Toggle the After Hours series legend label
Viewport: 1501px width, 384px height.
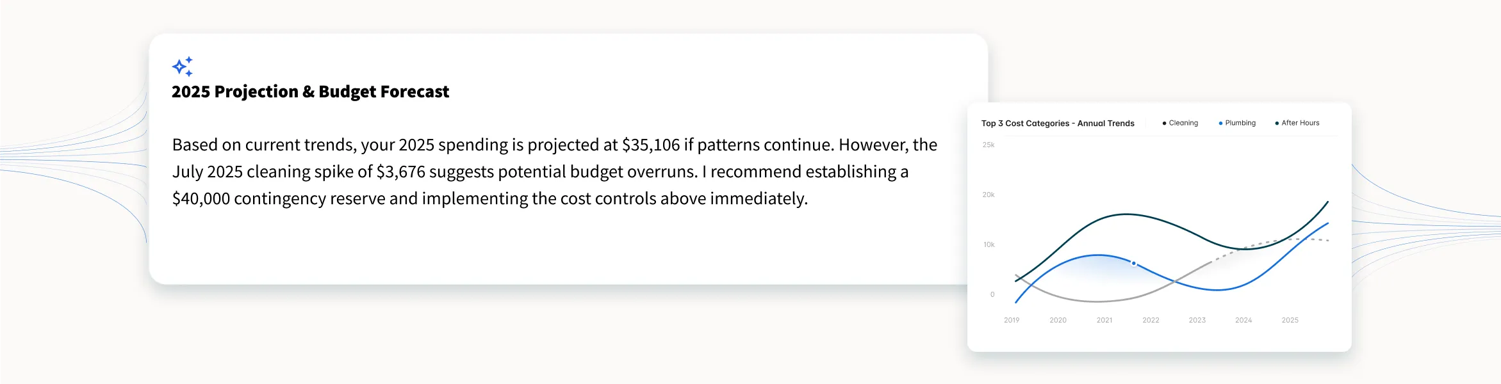(x=1300, y=123)
